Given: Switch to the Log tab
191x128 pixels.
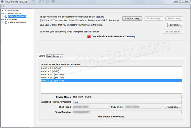Looking at the screenshot, I should point(49,56).
